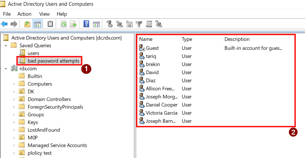
Task: Open Filter options funnel icon
Action: coord(139,24)
